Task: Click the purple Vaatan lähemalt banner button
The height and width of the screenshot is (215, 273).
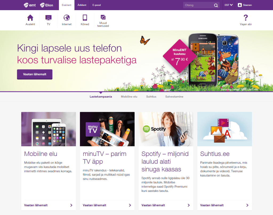Action: click(x=35, y=74)
